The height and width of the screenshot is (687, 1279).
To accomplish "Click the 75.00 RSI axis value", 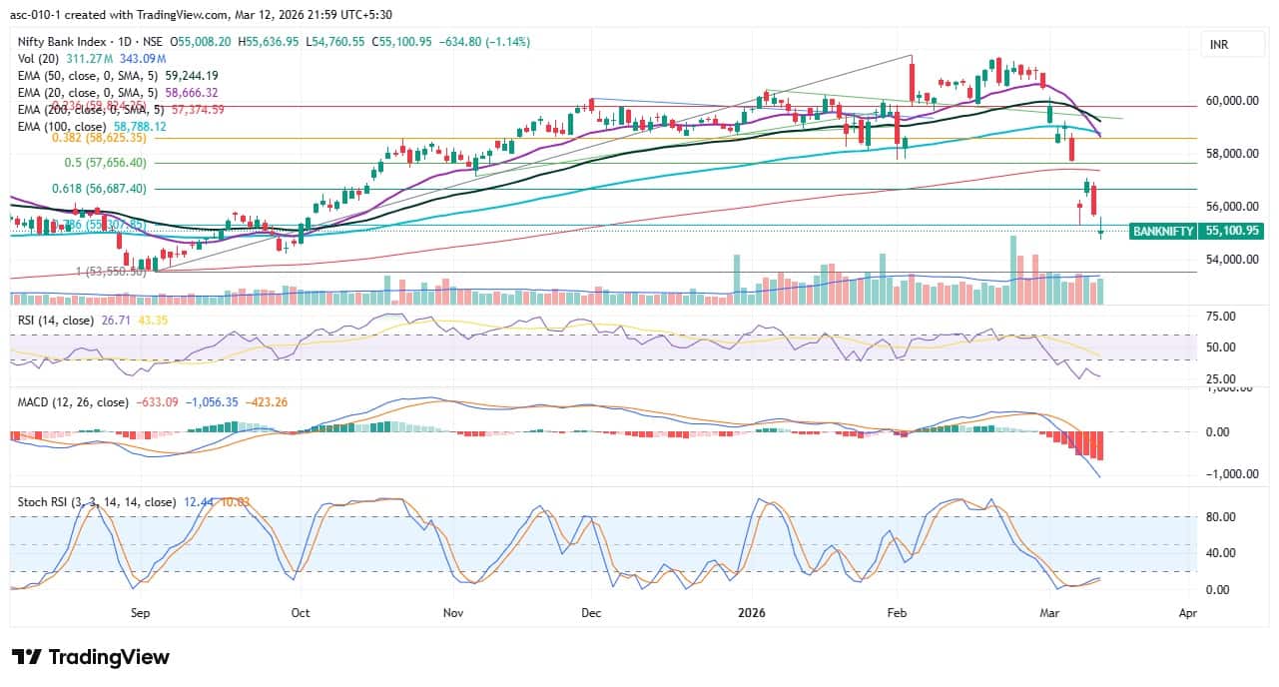I will (x=1221, y=316).
